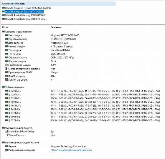Viewport: 165px width, 159px height.
Task: Select timing row starting '11-11-11-26'
Action: click(105, 117)
